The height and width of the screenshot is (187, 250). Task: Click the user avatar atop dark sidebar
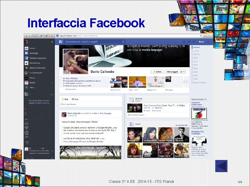(26, 42)
